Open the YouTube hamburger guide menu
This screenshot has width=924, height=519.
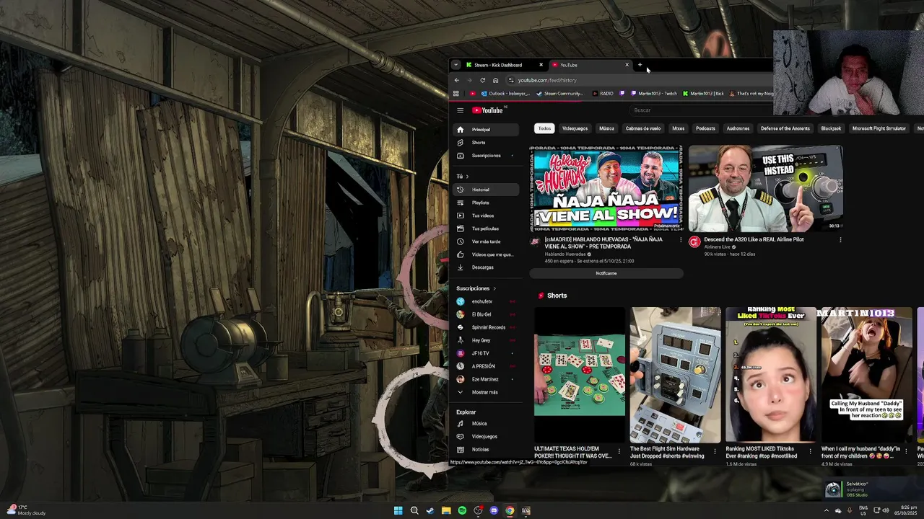(x=460, y=110)
